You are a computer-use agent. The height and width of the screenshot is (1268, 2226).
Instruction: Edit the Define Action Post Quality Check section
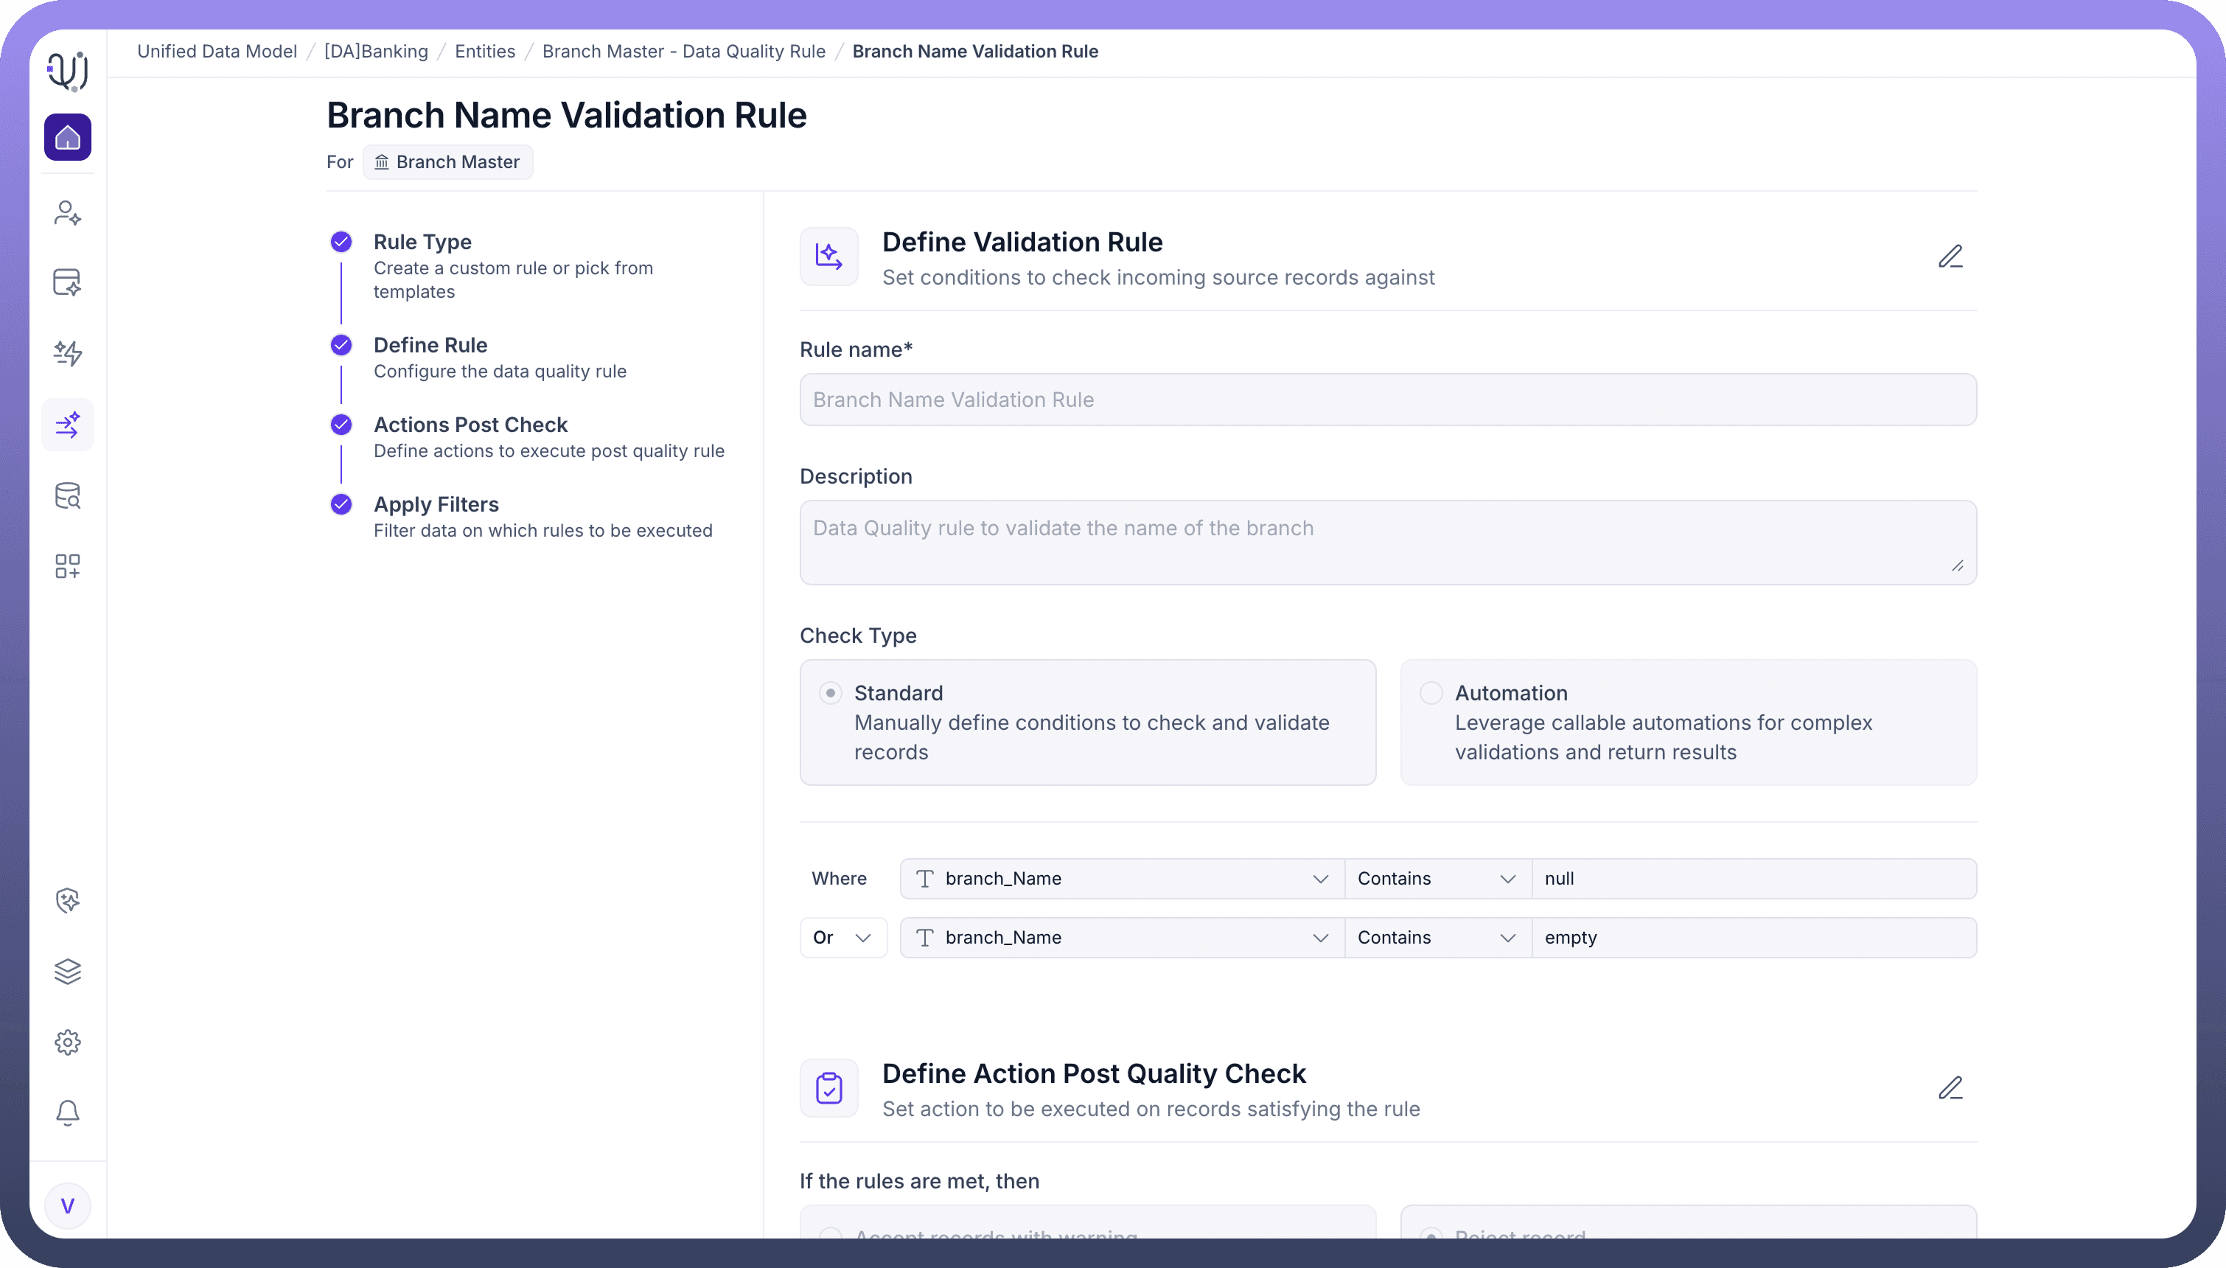tap(1950, 1087)
